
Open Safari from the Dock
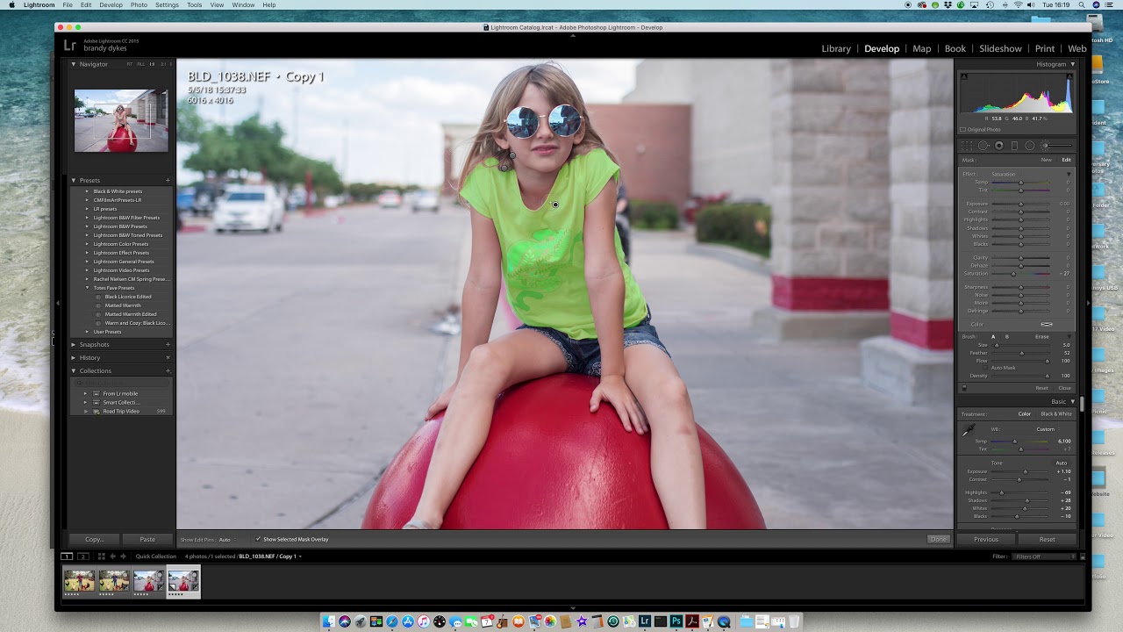(x=392, y=621)
